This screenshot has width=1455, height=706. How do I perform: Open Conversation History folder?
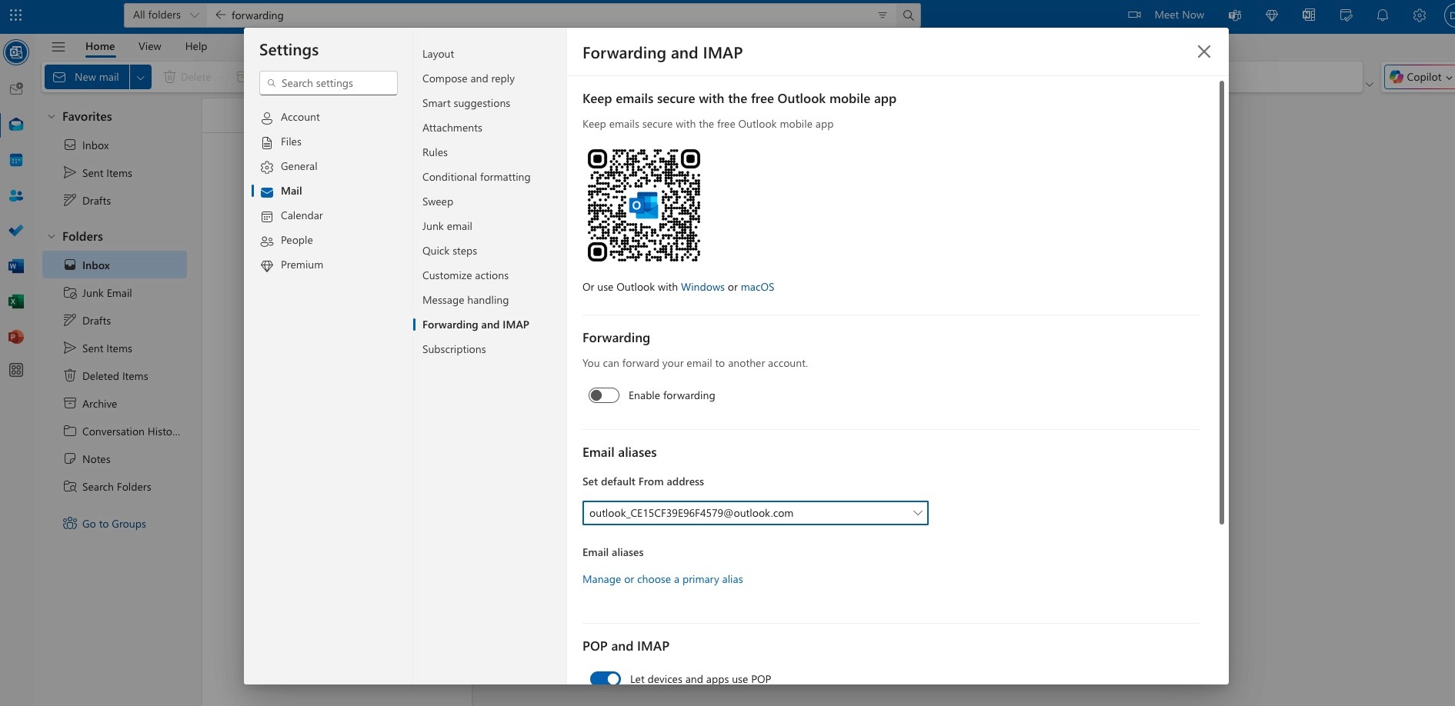(115, 431)
